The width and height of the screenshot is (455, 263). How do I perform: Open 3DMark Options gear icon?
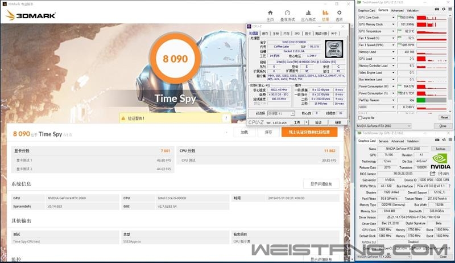[339, 13]
